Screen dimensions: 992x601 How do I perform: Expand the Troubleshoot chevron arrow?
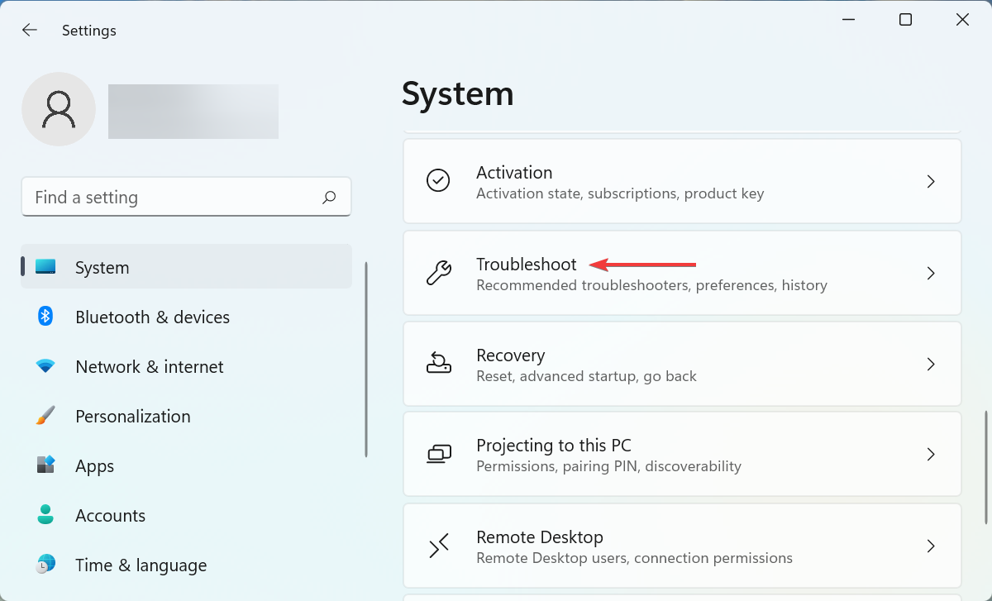(x=931, y=273)
